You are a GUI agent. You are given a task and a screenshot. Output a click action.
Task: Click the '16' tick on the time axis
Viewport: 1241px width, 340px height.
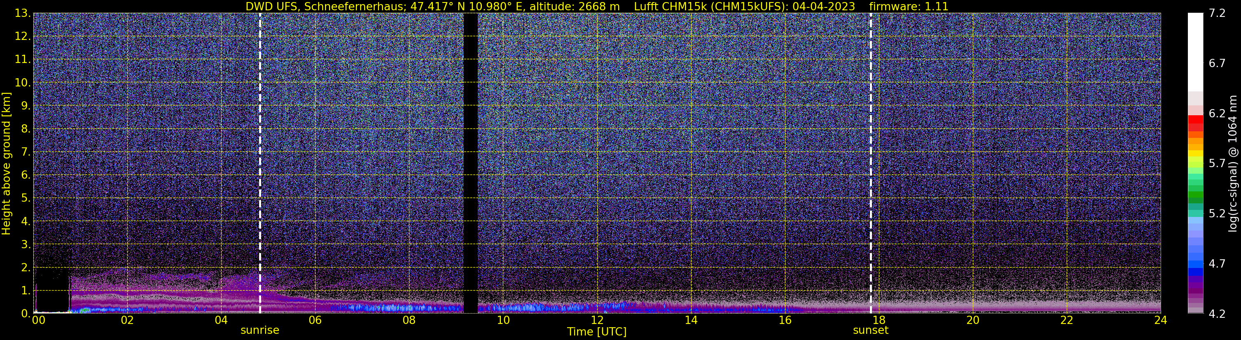785,320
